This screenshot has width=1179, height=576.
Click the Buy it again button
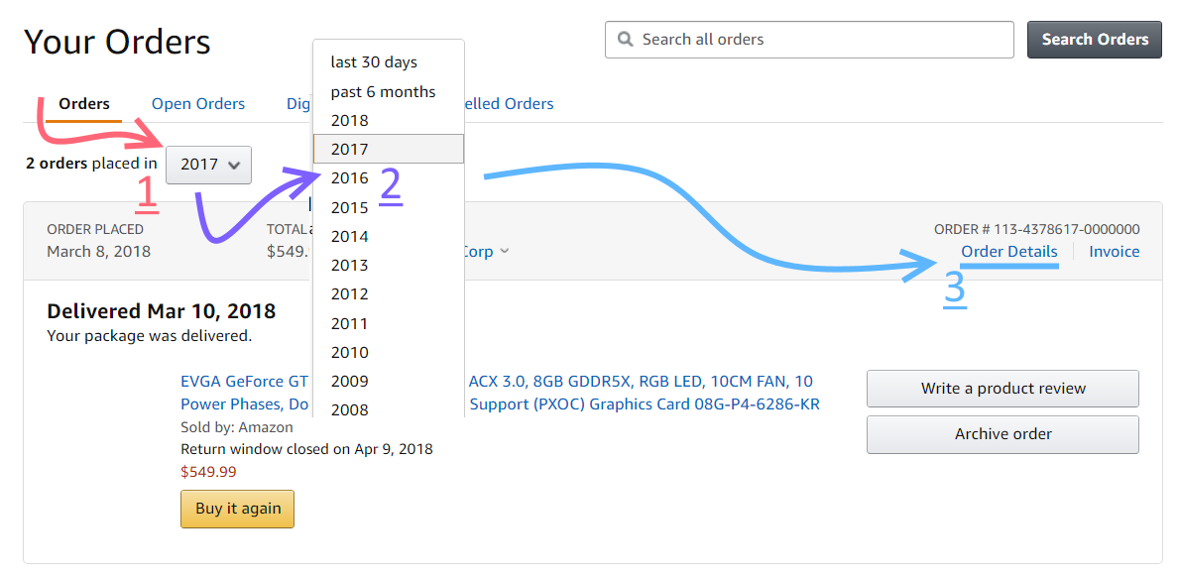[238, 509]
